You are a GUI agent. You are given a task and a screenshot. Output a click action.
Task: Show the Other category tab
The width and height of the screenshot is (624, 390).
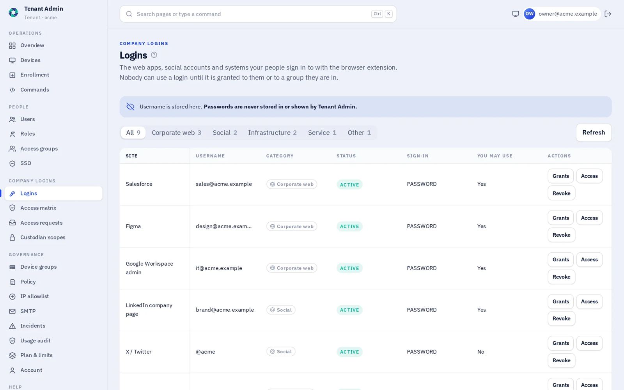tap(359, 133)
